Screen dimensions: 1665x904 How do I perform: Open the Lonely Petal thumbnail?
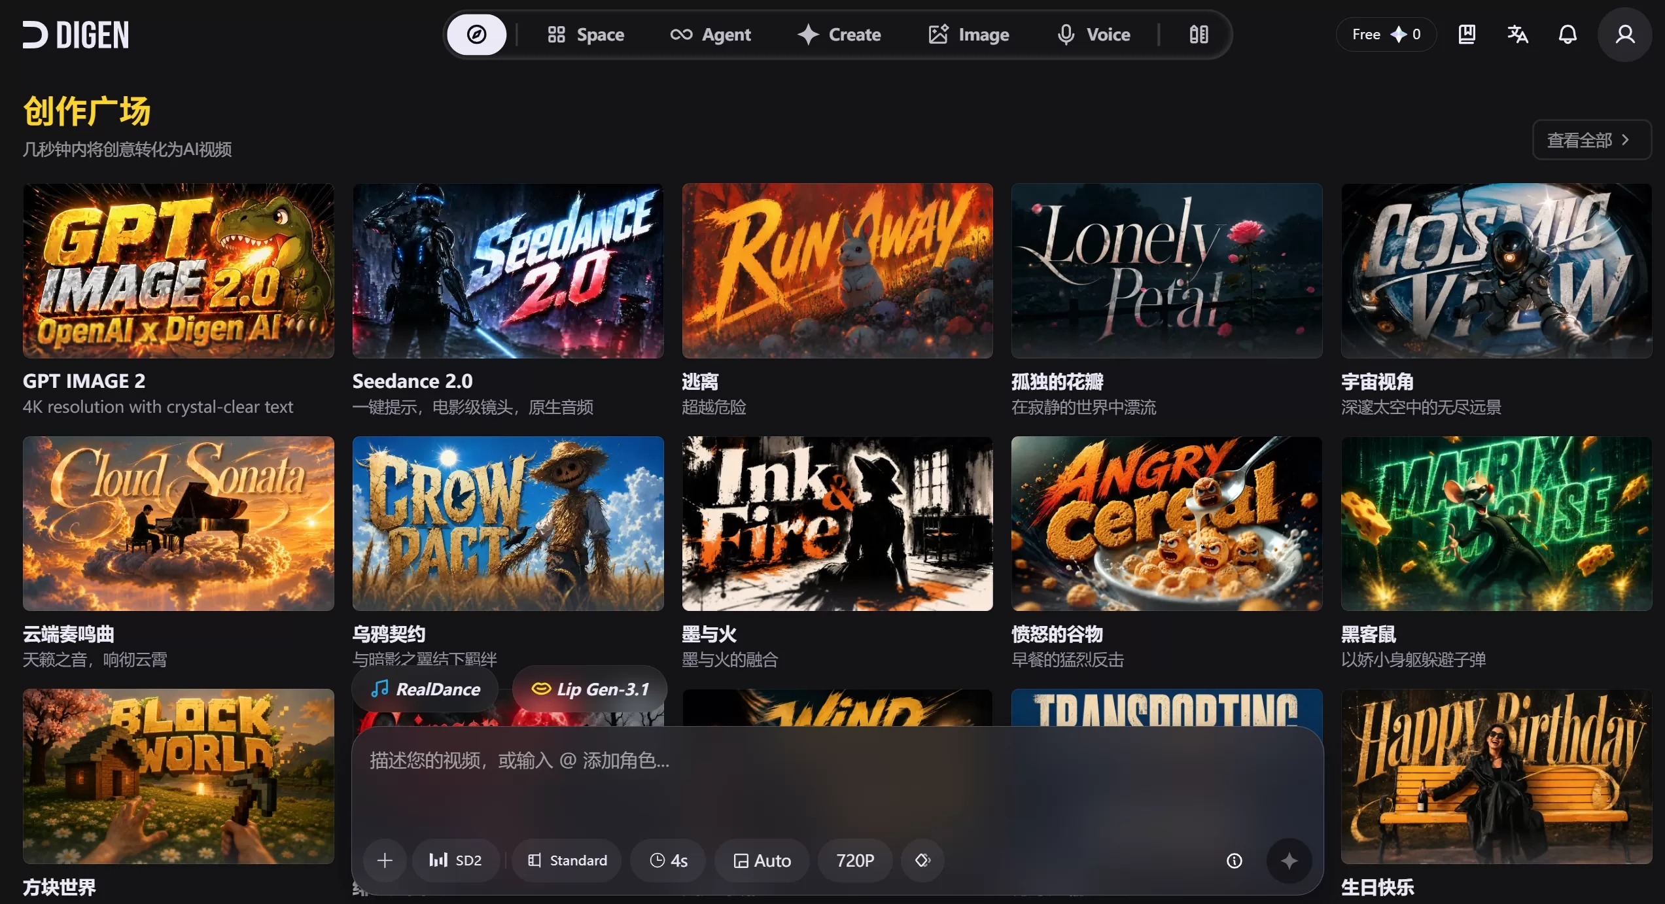pyautogui.click(x=1166, y=271)
